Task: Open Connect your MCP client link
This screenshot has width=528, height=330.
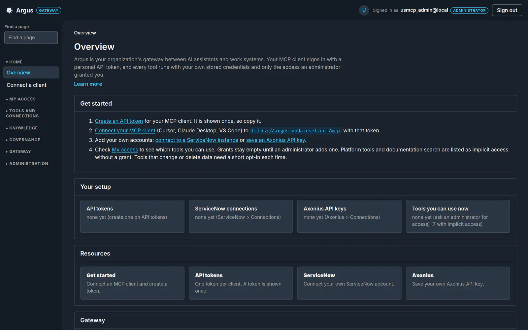Action: 125,131
